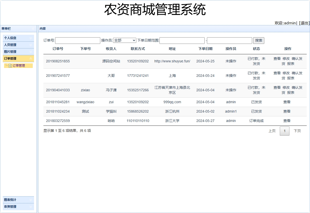This screenshot has width=310, height=213.
Task: Click the collapse chevron on 订单管理 header
Action: (31, 59)
